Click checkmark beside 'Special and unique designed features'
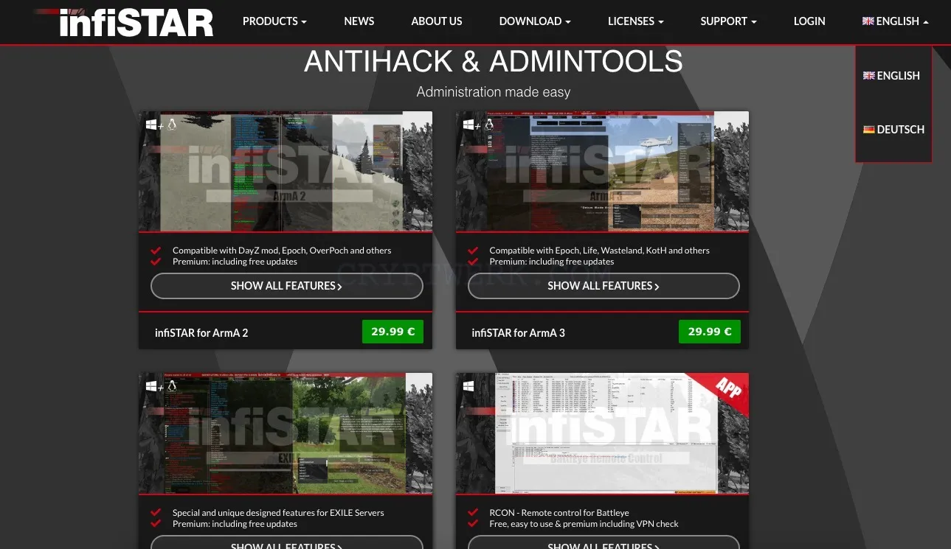This screenshot has height=549, width=951. coord(156,513)
